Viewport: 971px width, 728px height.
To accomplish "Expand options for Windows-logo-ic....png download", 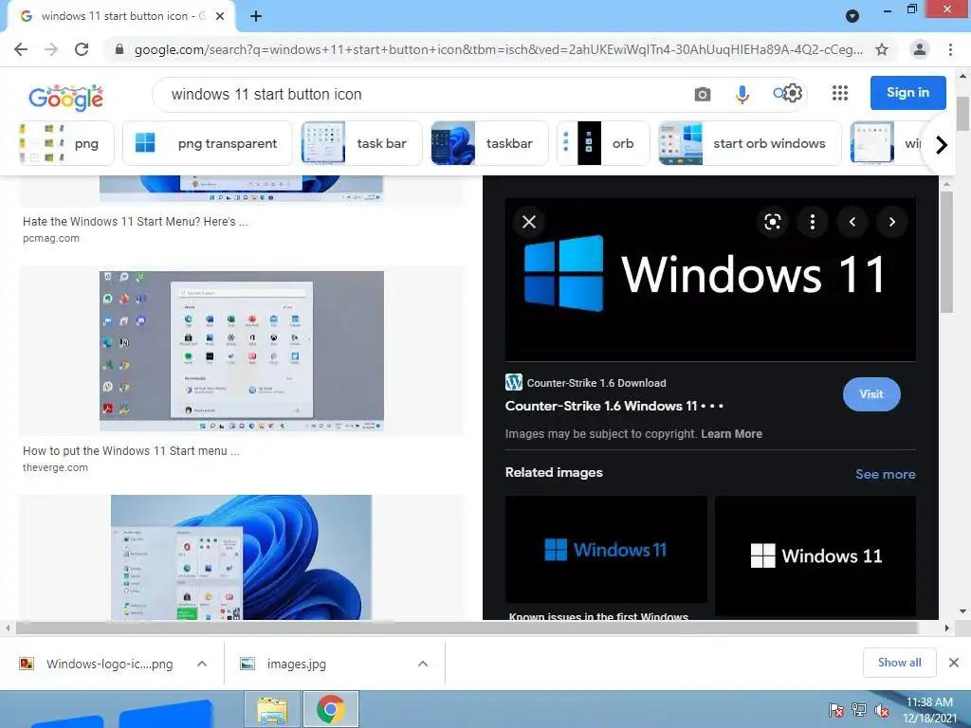I will 202,664.
